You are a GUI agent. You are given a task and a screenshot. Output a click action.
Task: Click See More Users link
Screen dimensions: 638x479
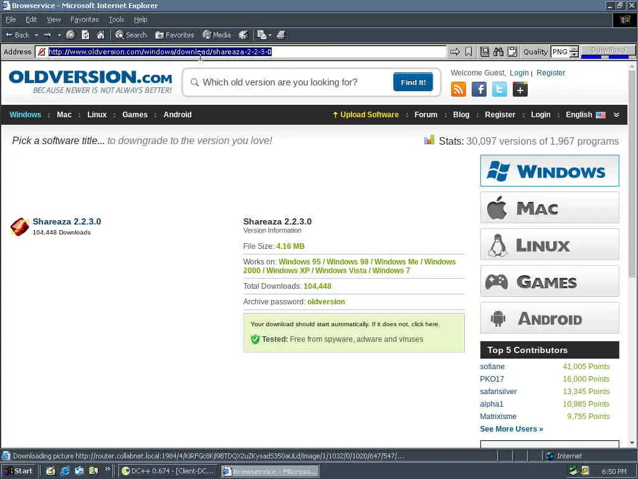pos(512,429)
